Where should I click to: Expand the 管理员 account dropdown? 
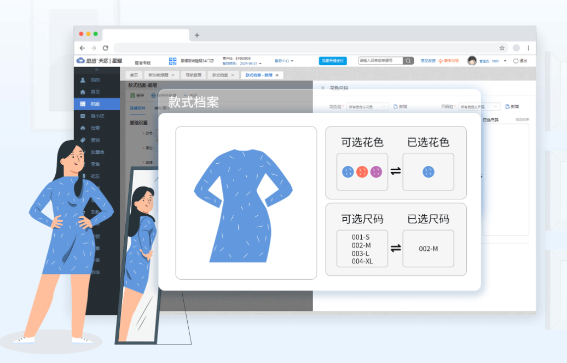[505, 61]
